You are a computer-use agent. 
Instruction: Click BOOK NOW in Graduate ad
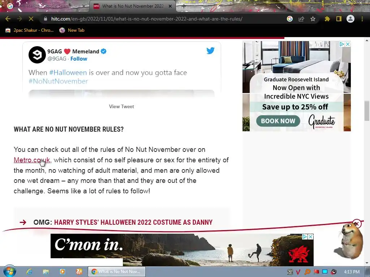[278, 121]
